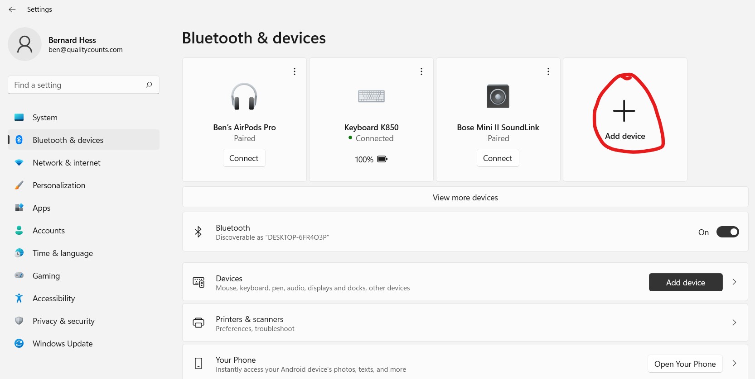Click the Accessibility figure icon
755x379 pixels.
[x=19, y=298]
